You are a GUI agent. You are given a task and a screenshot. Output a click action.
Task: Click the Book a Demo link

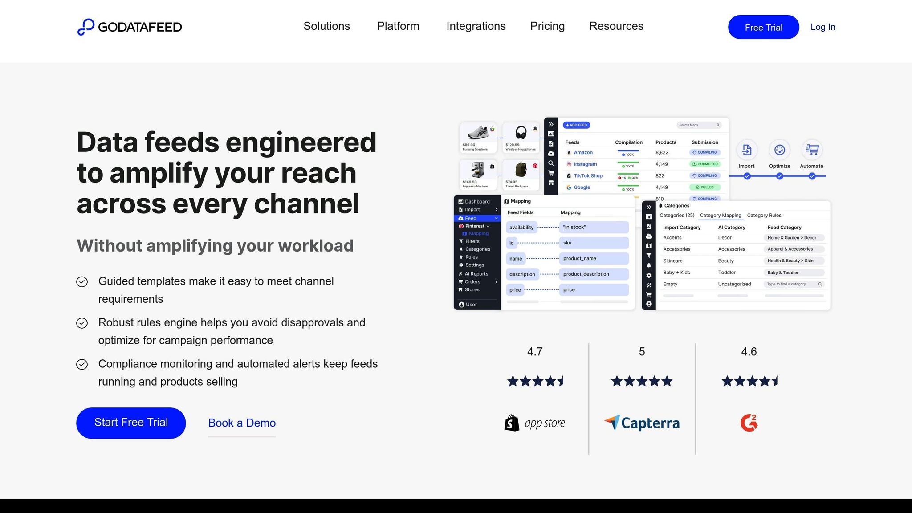(242, 423)
